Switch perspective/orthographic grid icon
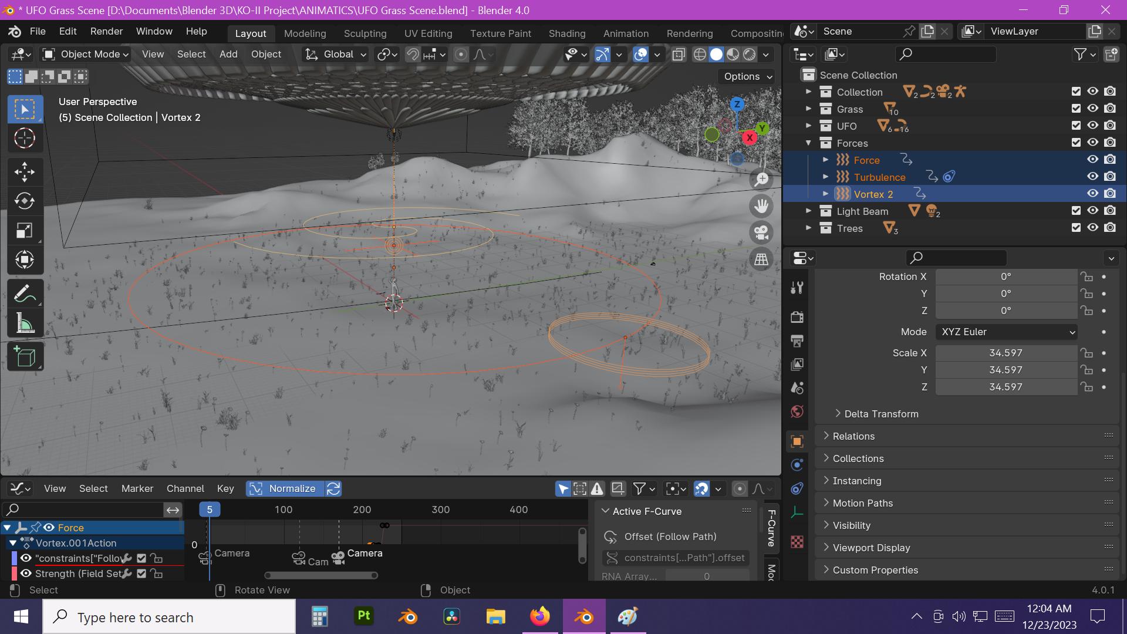The image size is (1127, 634). (x=761, y=259)
